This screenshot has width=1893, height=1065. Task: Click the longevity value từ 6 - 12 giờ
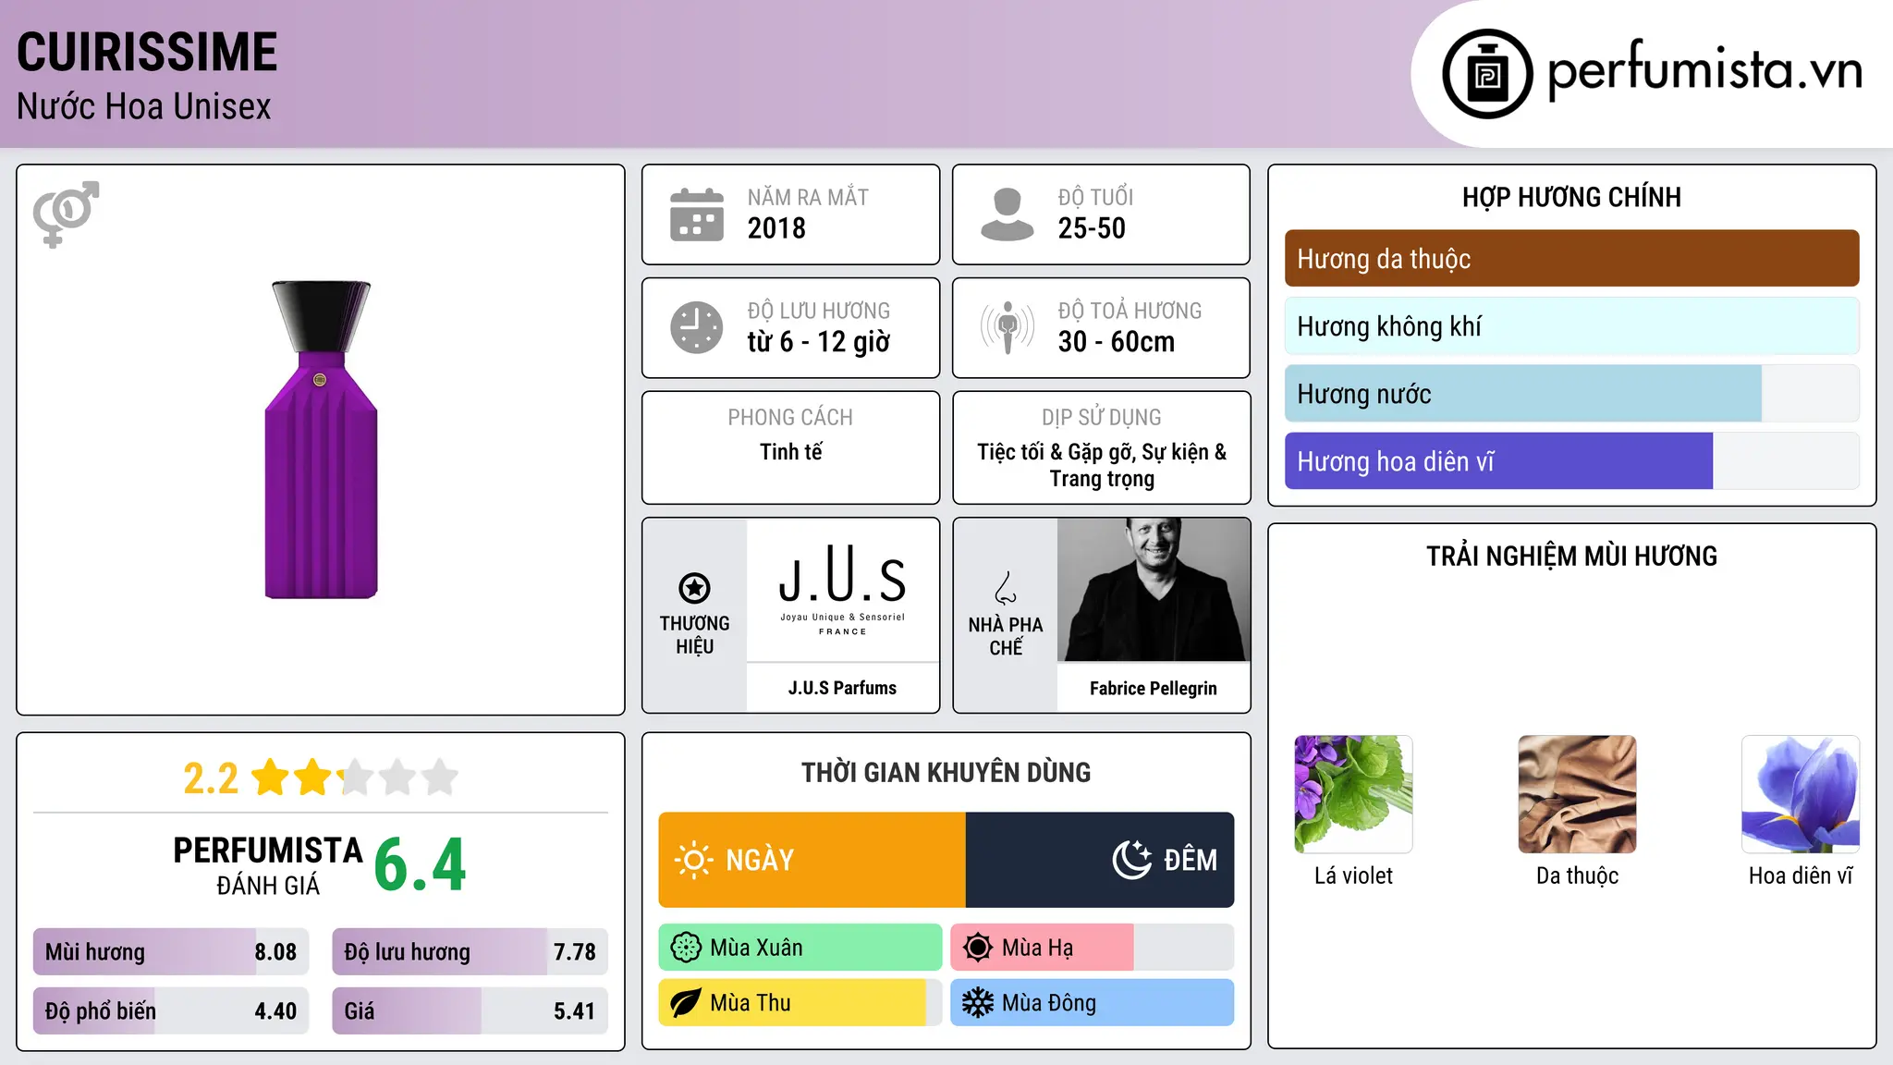(819, 342)
